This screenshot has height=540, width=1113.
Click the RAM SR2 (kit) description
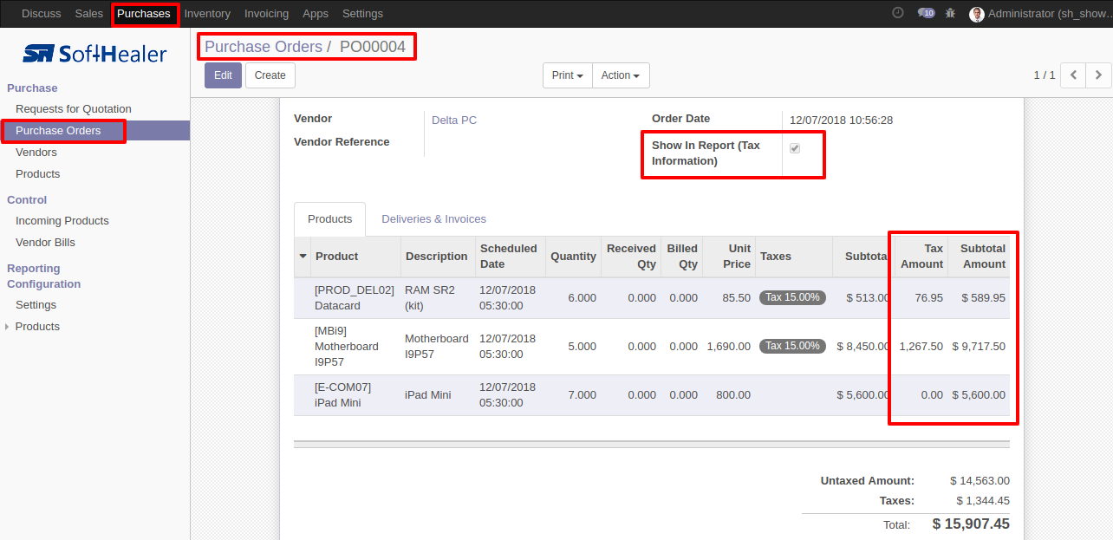[x=430, y=297]
